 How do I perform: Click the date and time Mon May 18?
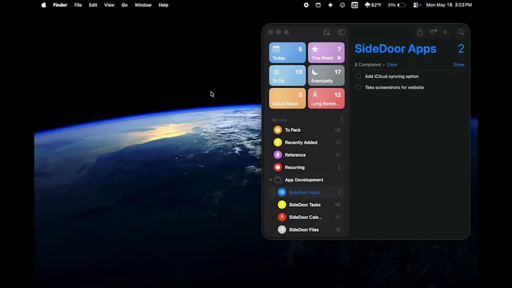click(449, 5)
